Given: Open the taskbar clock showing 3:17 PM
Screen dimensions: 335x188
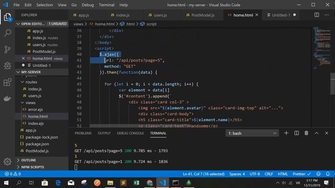Looking at the screenshot, I should 312,183.
